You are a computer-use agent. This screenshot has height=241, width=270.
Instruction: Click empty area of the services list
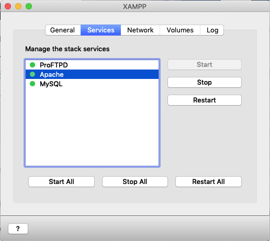point(92,127)
